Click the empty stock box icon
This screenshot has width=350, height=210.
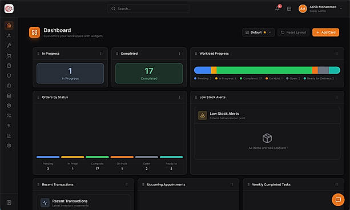click(267, 138)
